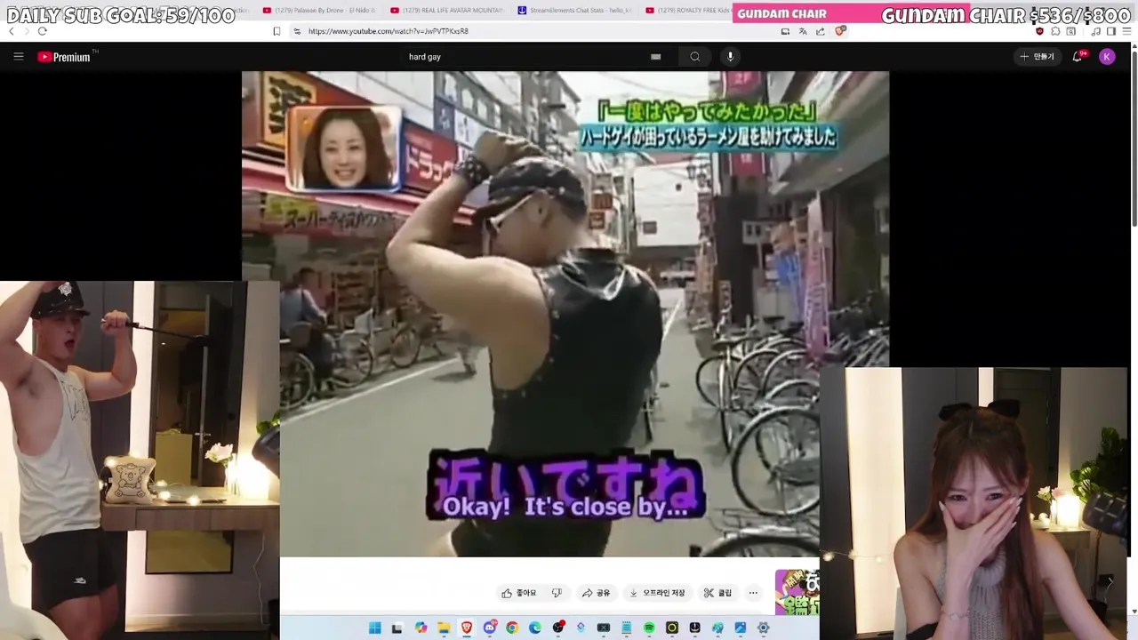The width and height of the screenshot is (1138, 640).
Task: Open Google Chrome from the taskbar
Action: pos(512,628)
